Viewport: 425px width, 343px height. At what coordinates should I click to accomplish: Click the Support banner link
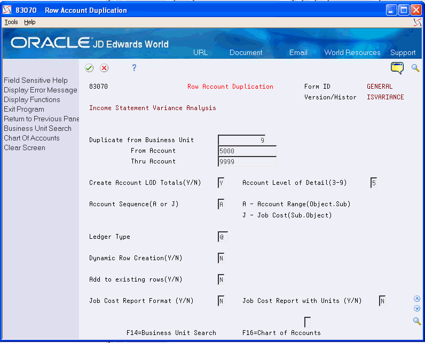(x=403, y=52)
